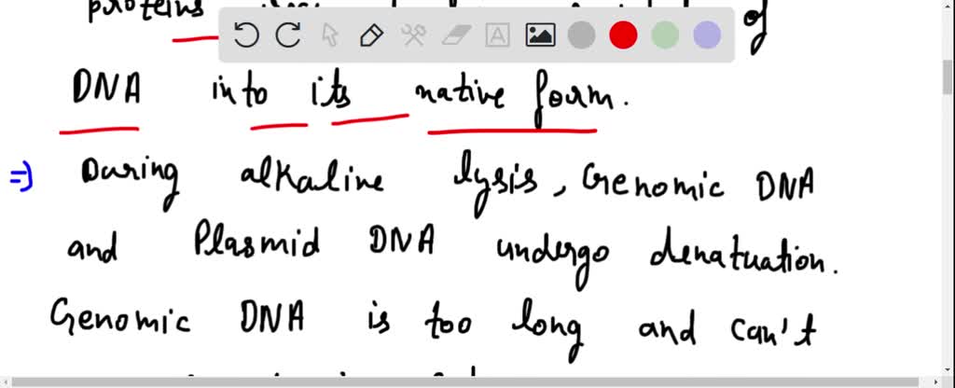Select the pointer selection tool
This screenshot has height=388, width=955.
coord(329,35)
